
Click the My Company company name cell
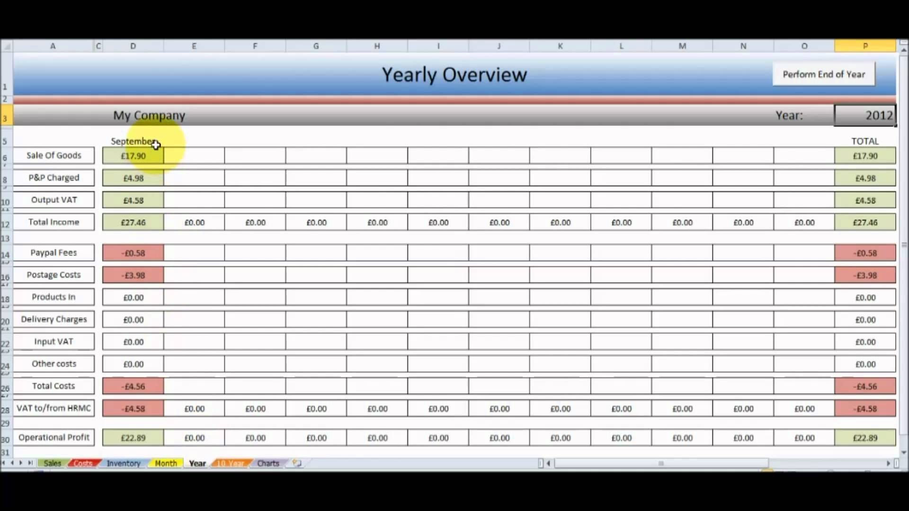(x=149, y=115)
